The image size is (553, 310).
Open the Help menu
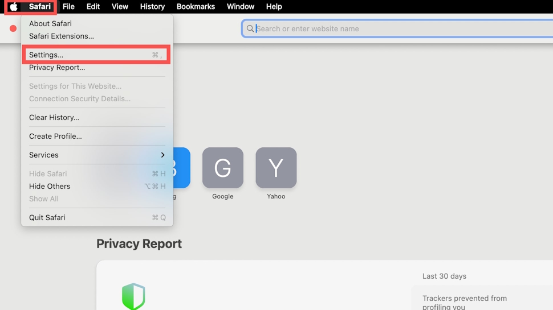274,7
